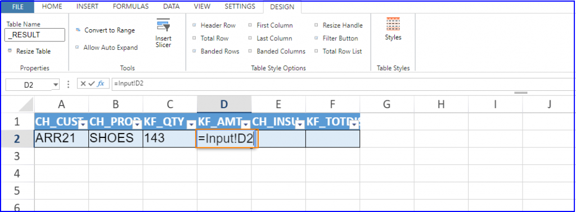Toggle Allow Auto Expand option

tap(77, 47)
